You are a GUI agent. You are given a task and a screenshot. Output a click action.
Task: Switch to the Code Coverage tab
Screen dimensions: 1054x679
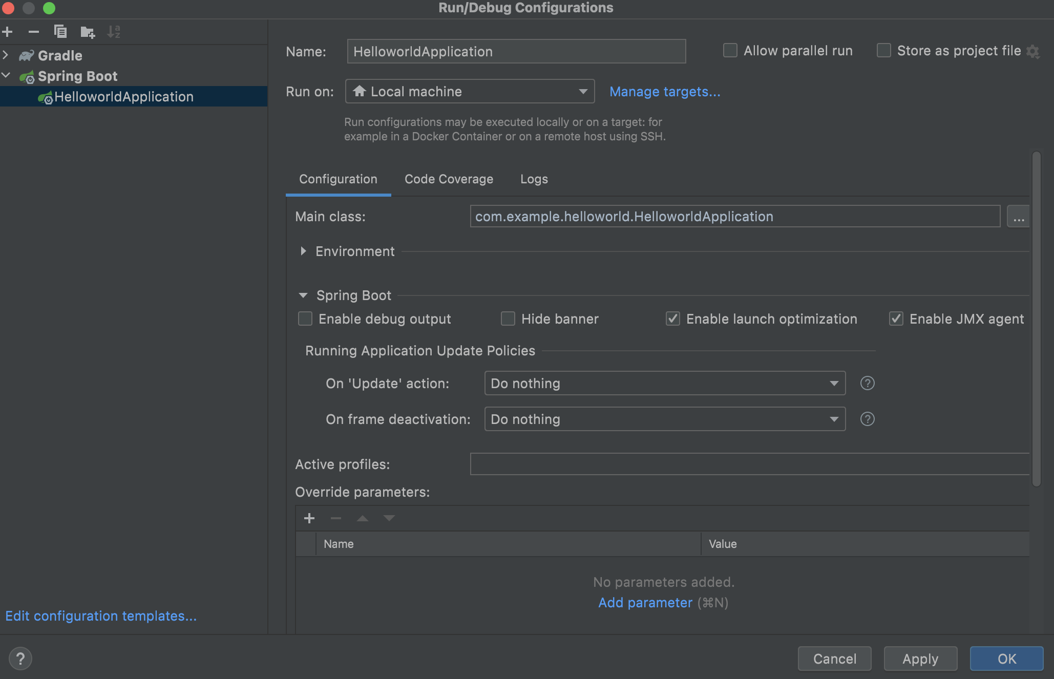click(449, 179)
